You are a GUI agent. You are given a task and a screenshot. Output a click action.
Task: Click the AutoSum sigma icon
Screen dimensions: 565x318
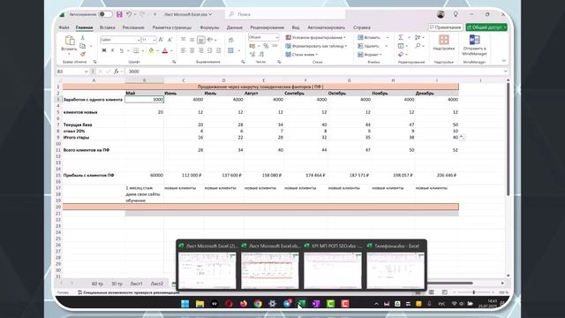point(401,37)
